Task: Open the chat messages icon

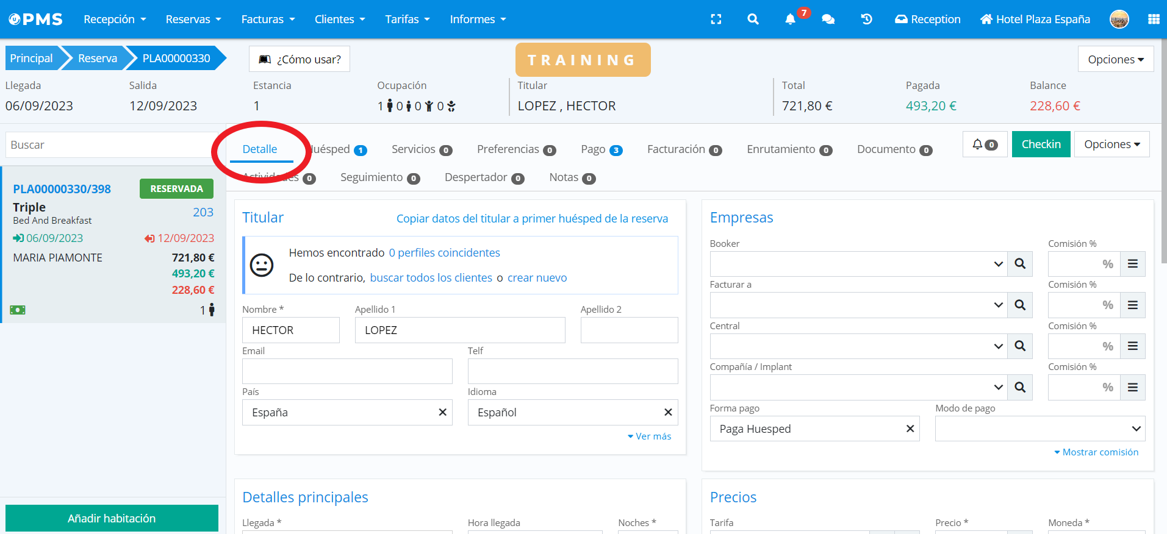Action: [828, 20]
